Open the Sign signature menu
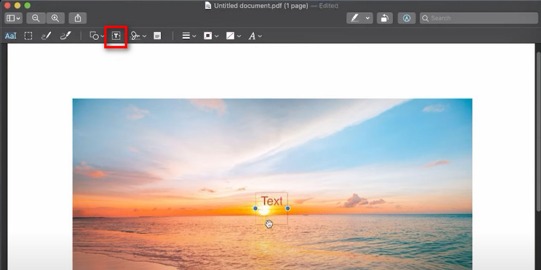 pos(138,36)
